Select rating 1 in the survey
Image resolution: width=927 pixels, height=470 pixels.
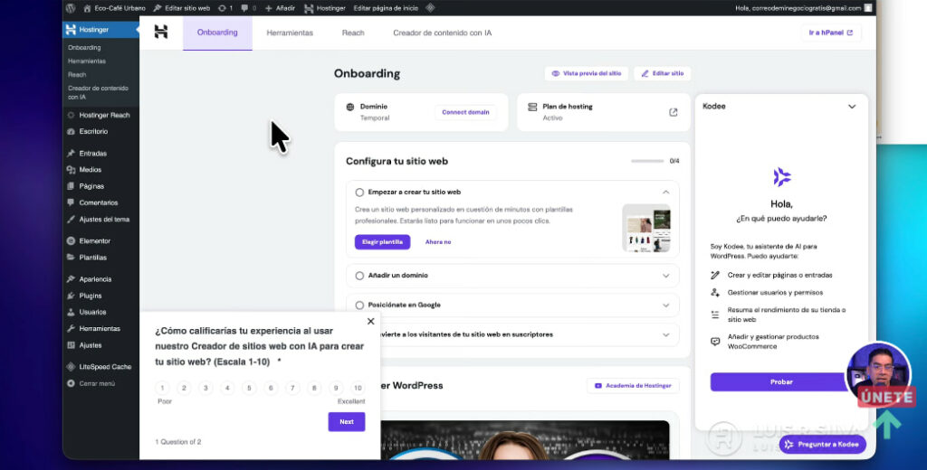[162, 388]
